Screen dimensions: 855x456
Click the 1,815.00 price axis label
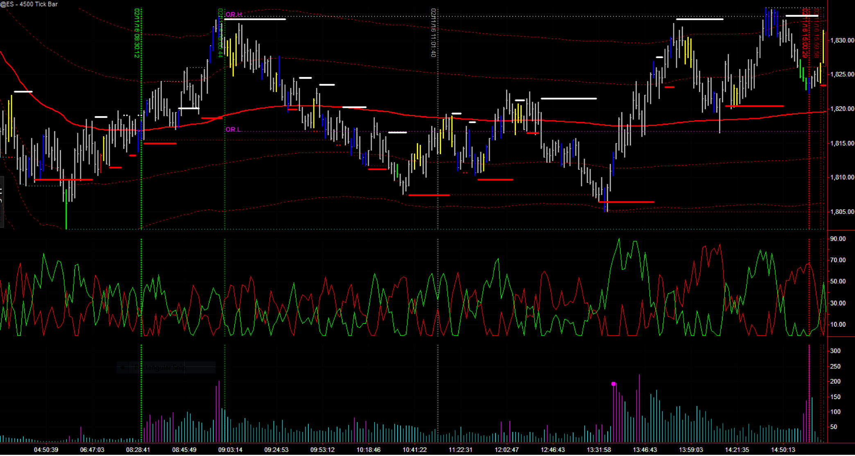pyautogui.click(x=842, y=143)
